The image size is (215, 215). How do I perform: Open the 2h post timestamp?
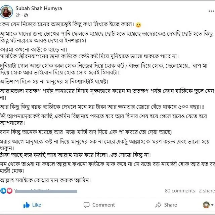pyautogui.click(x=18, y=15)
